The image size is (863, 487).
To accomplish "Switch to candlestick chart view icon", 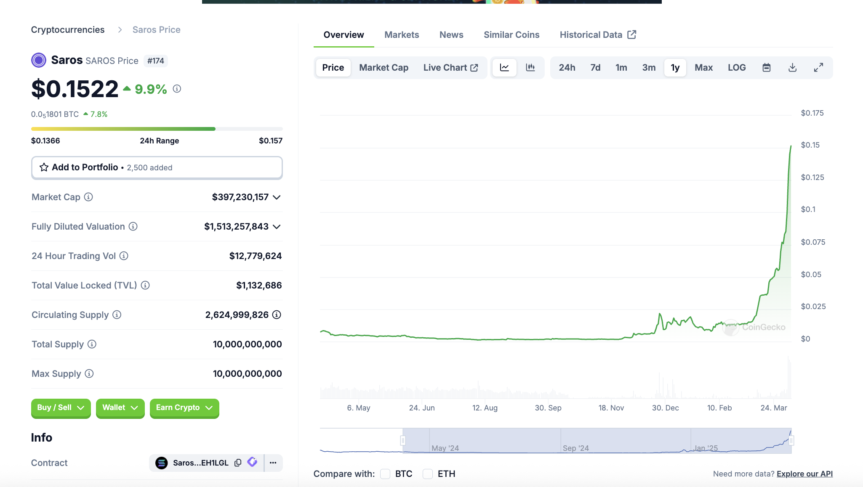I will (530, 68).
